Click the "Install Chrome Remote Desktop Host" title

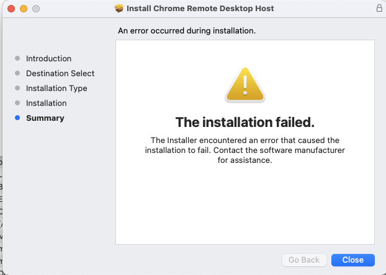click(200, 9)
